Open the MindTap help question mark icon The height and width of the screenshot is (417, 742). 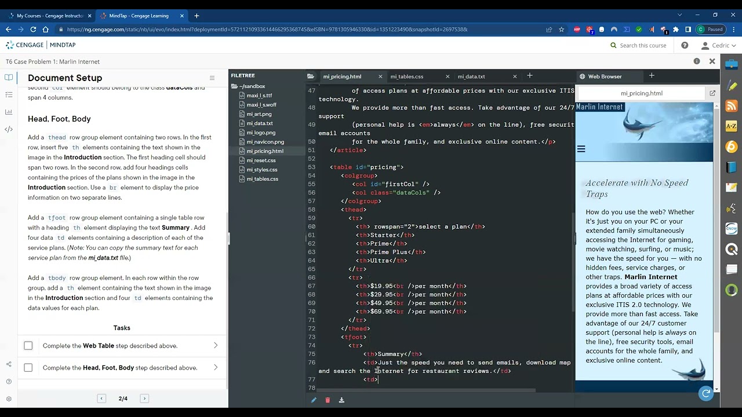tap(685, 45)
